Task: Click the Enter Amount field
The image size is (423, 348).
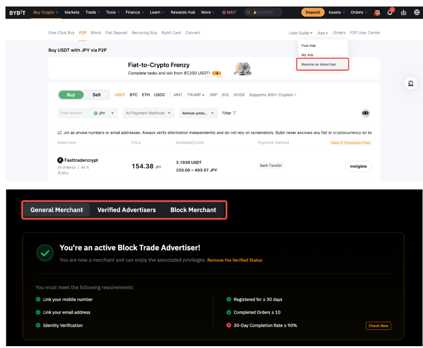Action: 73,113
